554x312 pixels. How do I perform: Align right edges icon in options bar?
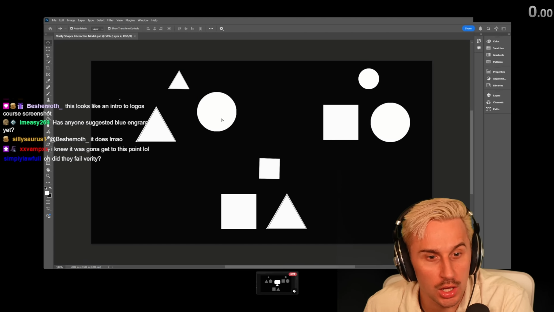(x=161, y=29)
